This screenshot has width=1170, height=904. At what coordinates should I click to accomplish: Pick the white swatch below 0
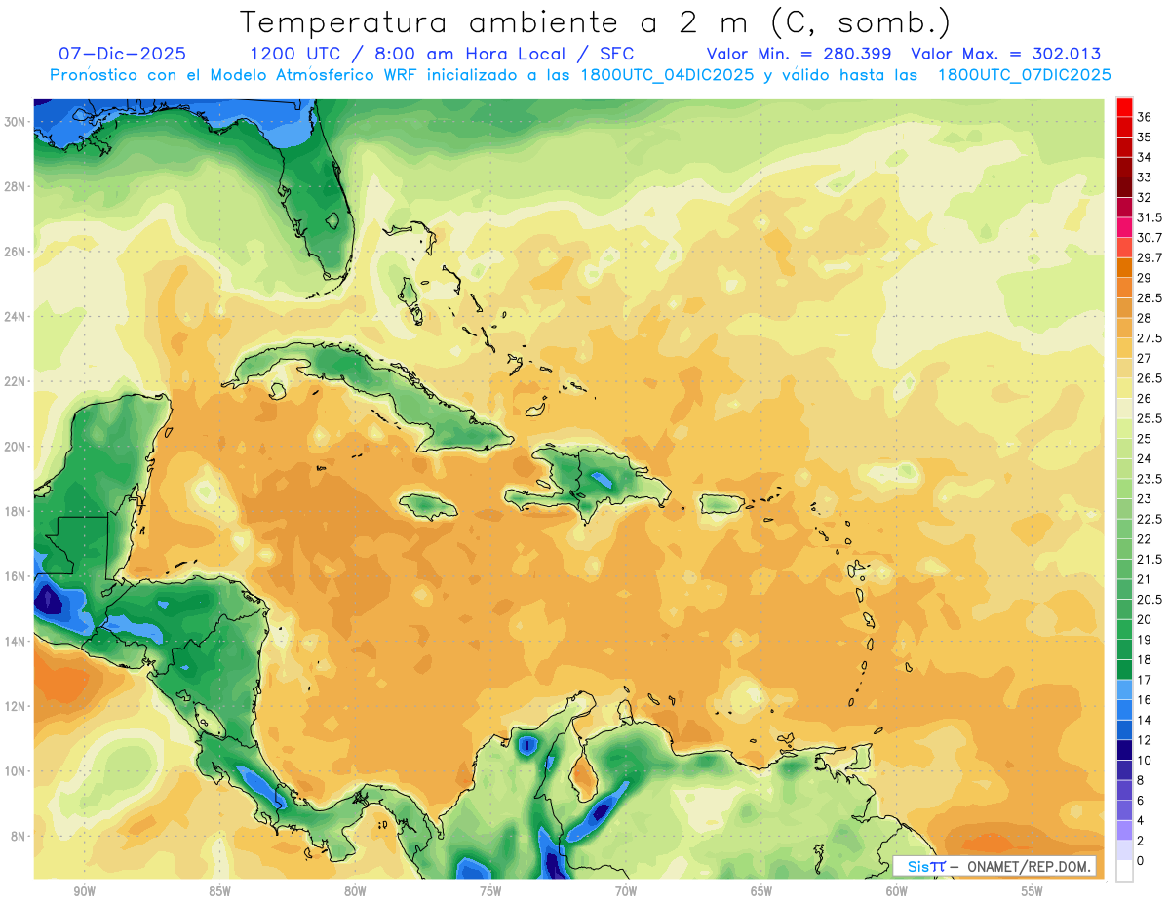click(x=1124, y=871)
